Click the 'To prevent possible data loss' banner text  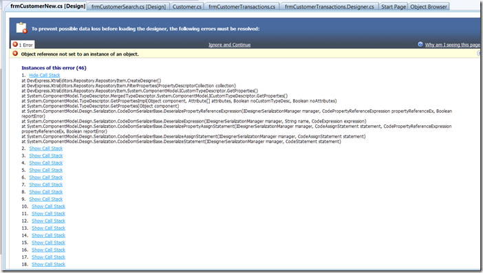pos(145,29)
